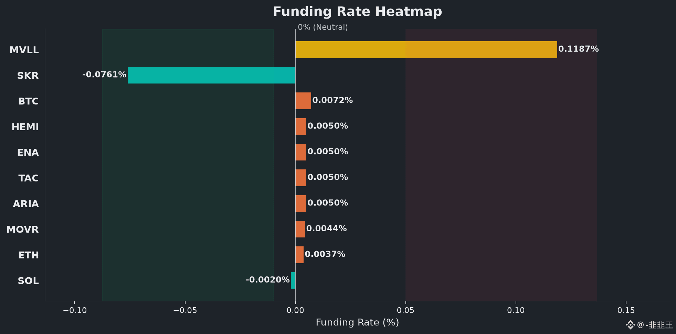The width and height of the screenshot is (676, 334).
Task: Click the 0.0050% value in the ARIA row
Action: (328, 203)
